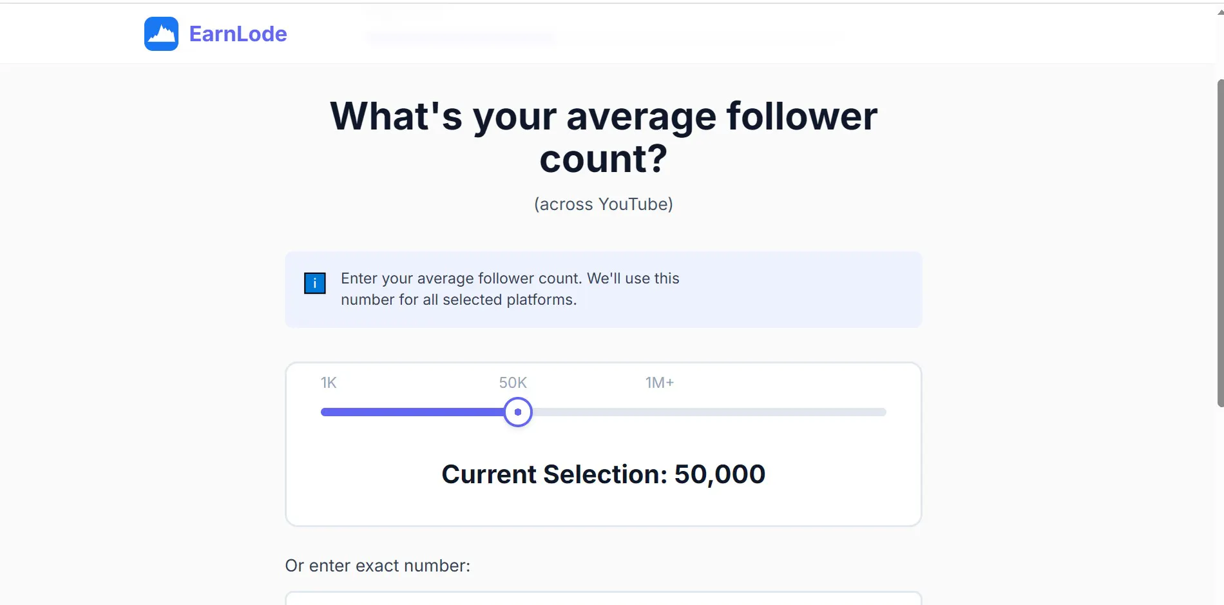Select the 50K slider label
The height and width of the screenshot is (605, 1224).
tap(513, 383)
